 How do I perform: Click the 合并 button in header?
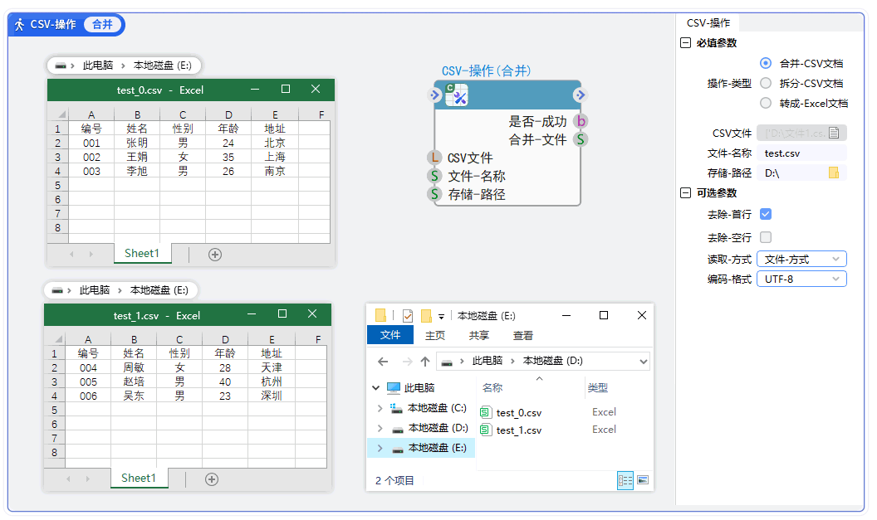coord(102,25)
